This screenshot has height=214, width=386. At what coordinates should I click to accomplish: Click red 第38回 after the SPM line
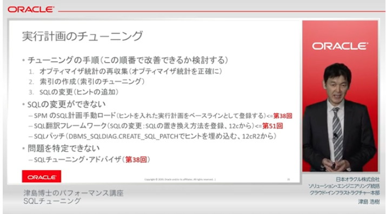click(283, 116)
